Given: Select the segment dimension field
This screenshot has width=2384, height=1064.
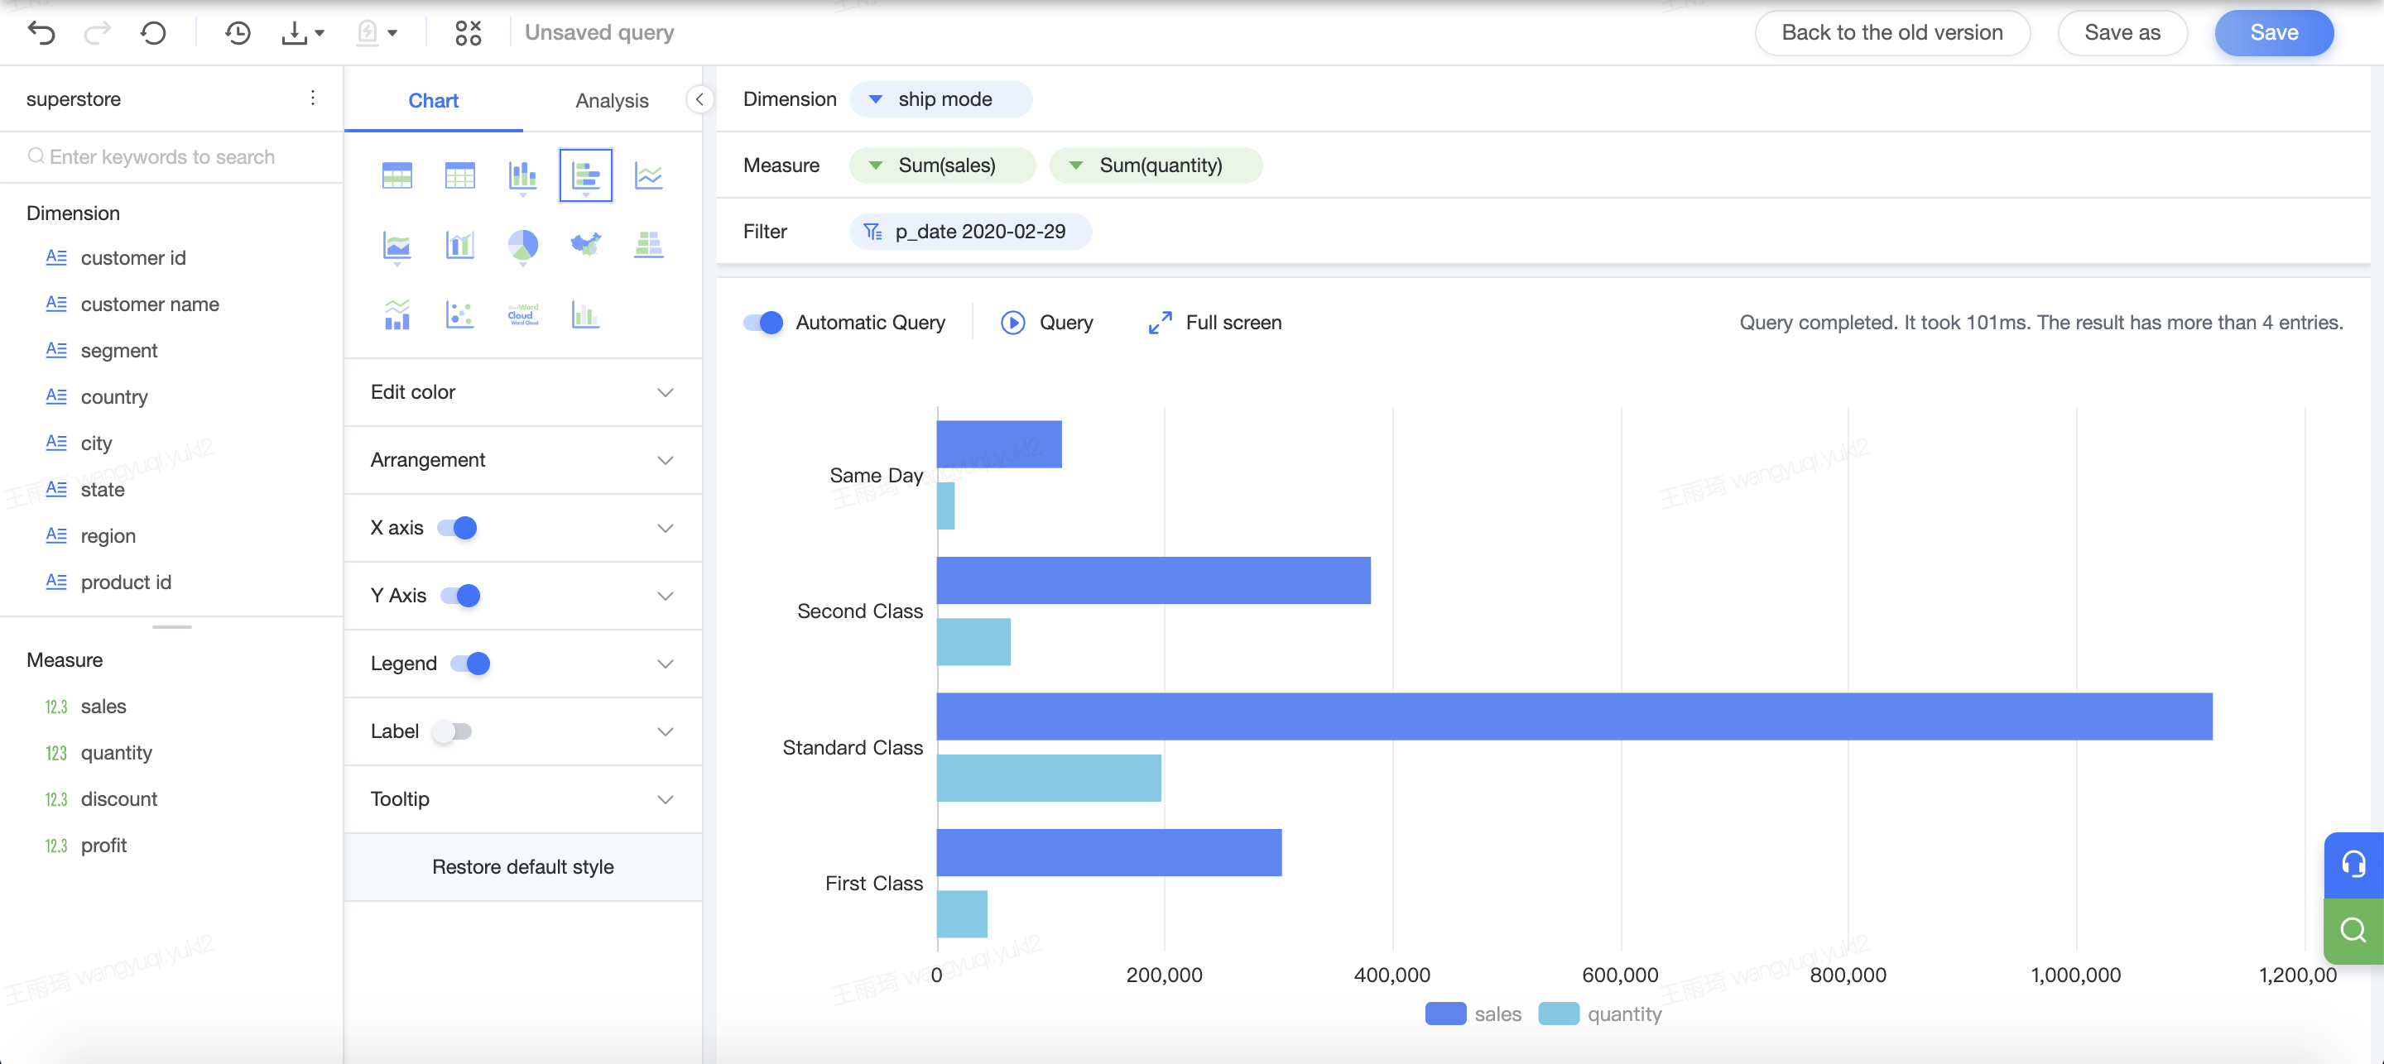Looking at the screenshot, I should pyautogui.click(x=118, y=351).
